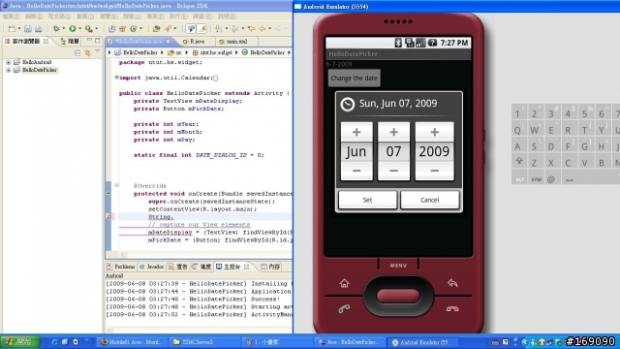Click the Last Edit Location arrow icon

pyautogui.click(x=252, y=29)
